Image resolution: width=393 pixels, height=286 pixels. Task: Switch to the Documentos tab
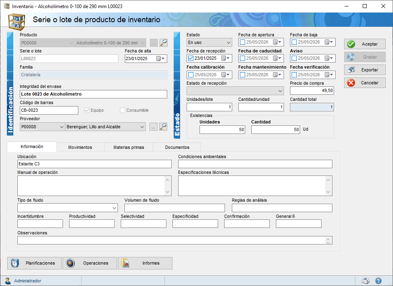coord(177,147)
